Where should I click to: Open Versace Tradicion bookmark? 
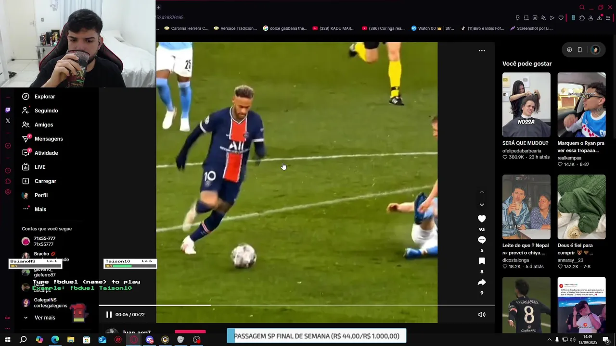(x=235, y=28)
